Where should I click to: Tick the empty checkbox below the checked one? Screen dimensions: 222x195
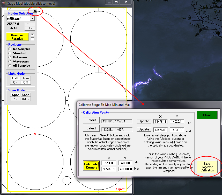(32, 39)
